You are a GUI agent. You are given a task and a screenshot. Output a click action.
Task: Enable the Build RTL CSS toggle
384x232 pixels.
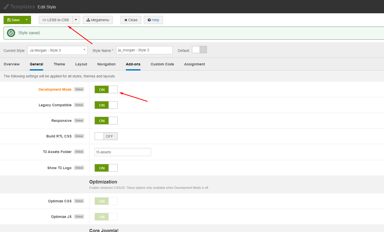(x=106, y=136)
